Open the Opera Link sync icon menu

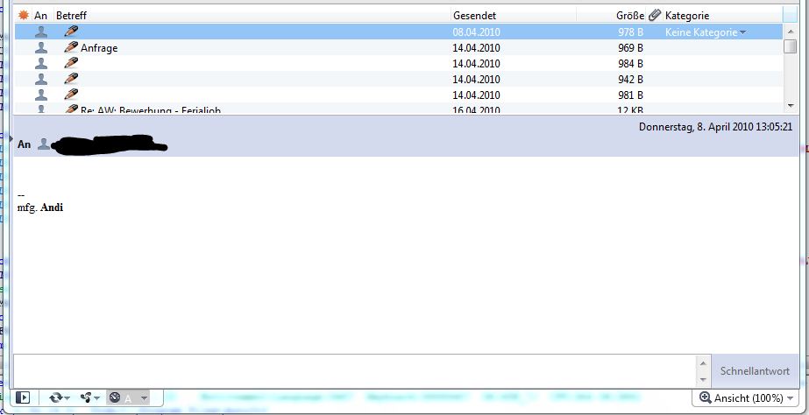pos(60,397)
